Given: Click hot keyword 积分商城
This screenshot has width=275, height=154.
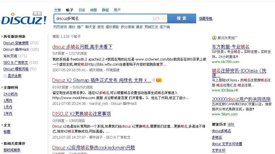Looking at the screenshot, I should (x=128, y=27).
